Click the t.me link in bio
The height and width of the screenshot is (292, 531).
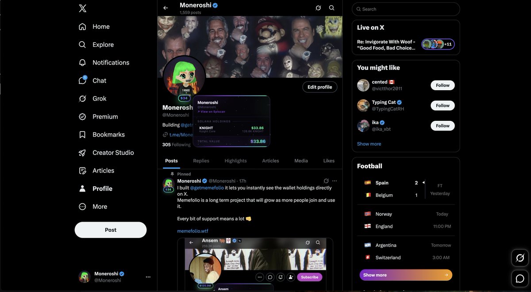coord(181,134)
